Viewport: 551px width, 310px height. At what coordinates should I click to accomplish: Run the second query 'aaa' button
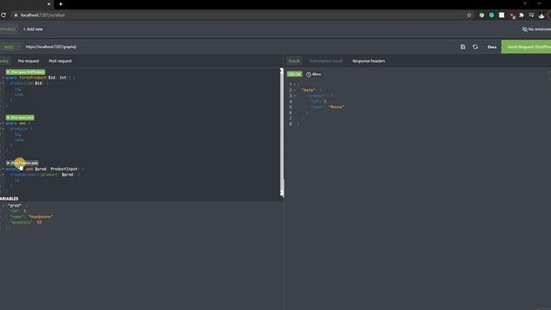click(x=20, y=118)
